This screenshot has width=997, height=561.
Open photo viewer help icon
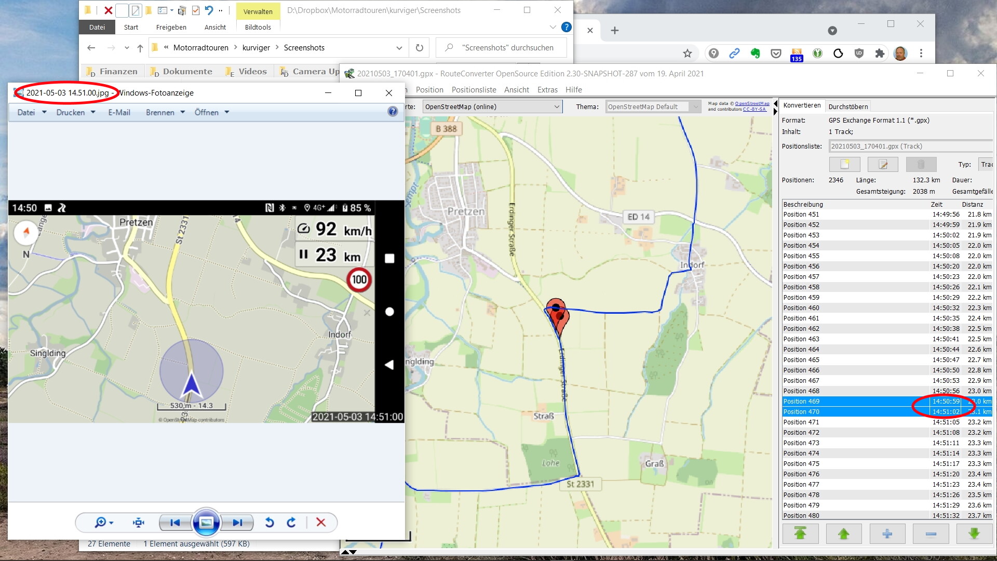click(393, 112)
